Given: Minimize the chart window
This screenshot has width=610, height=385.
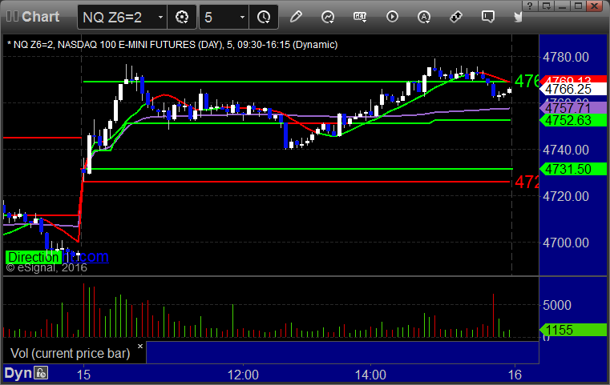Looking at the screenshot, I should [562, 6].
